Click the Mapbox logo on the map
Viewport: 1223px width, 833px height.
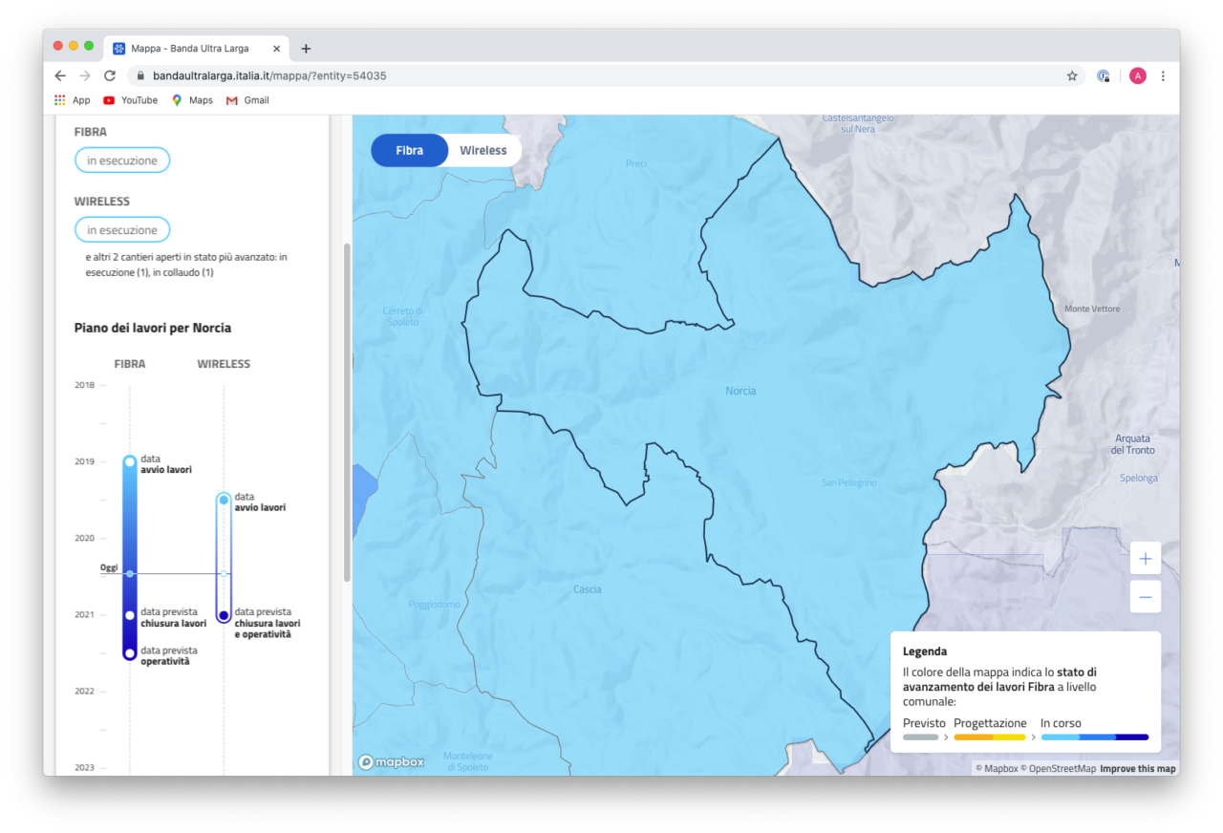pos(391,761)
